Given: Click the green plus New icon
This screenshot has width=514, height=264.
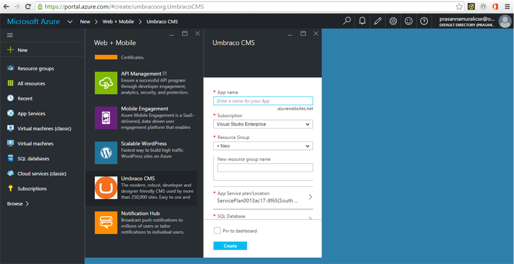Looking at the screenshot, I should [x=11, y=50].
